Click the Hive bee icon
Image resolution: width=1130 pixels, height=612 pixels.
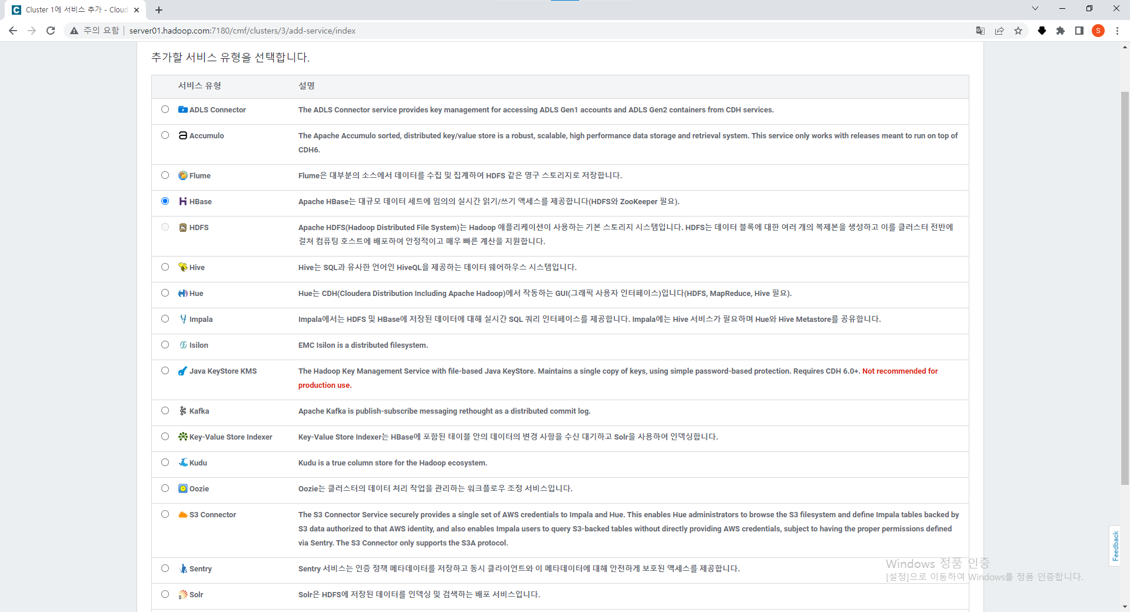pos(183,267)
